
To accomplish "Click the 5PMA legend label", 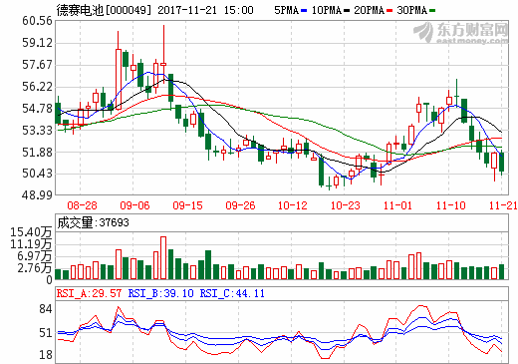I will (x=287, y=10).
